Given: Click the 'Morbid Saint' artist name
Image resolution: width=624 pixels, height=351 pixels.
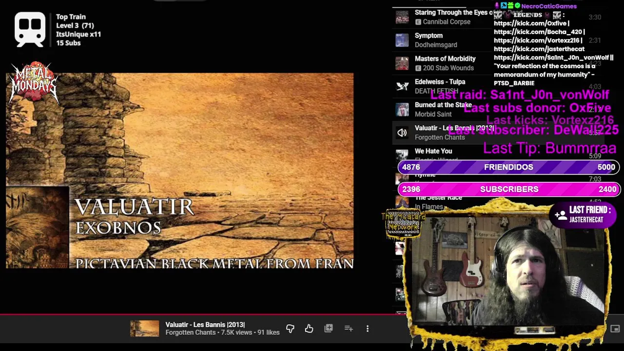Looking at the screenshot, I should (433, 114).
